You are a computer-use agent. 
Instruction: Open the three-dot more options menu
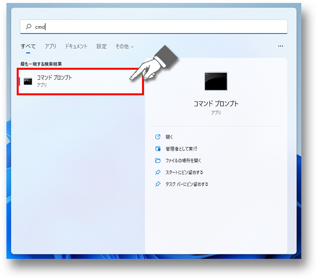[281, 46]
